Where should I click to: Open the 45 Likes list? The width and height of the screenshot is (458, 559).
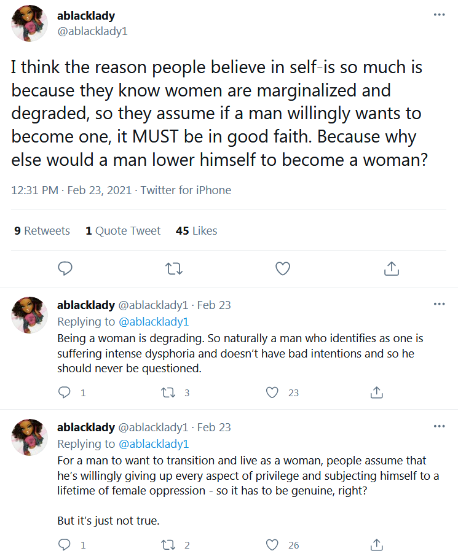click(196, 231)
